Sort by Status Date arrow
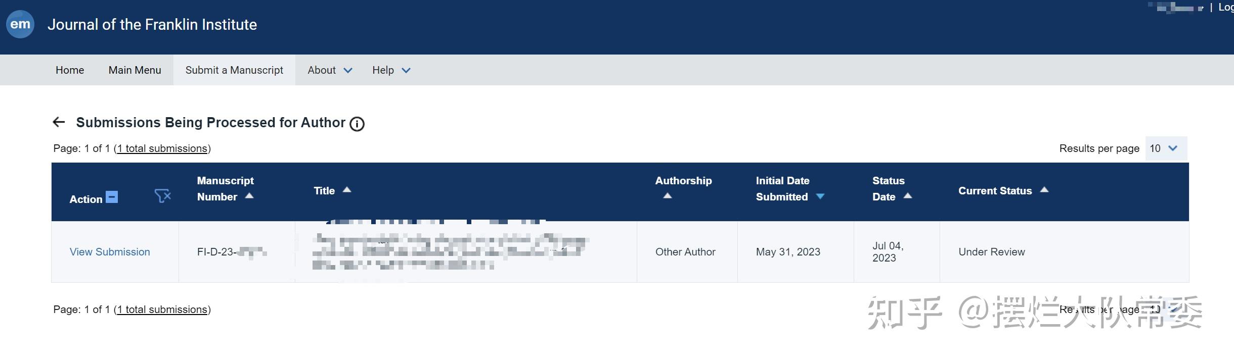This screenshot has height=362, width=1234. [x=908, y=196]
